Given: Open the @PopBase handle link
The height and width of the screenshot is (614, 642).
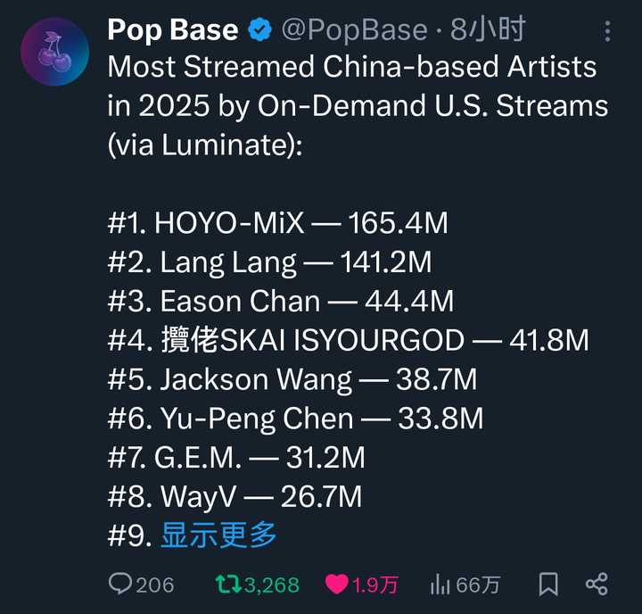Looking at the screenshot, I should click(354, 30).
